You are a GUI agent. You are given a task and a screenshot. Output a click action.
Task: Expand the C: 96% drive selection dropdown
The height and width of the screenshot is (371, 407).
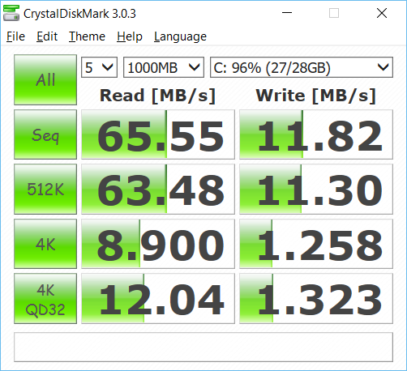[302, 67]
